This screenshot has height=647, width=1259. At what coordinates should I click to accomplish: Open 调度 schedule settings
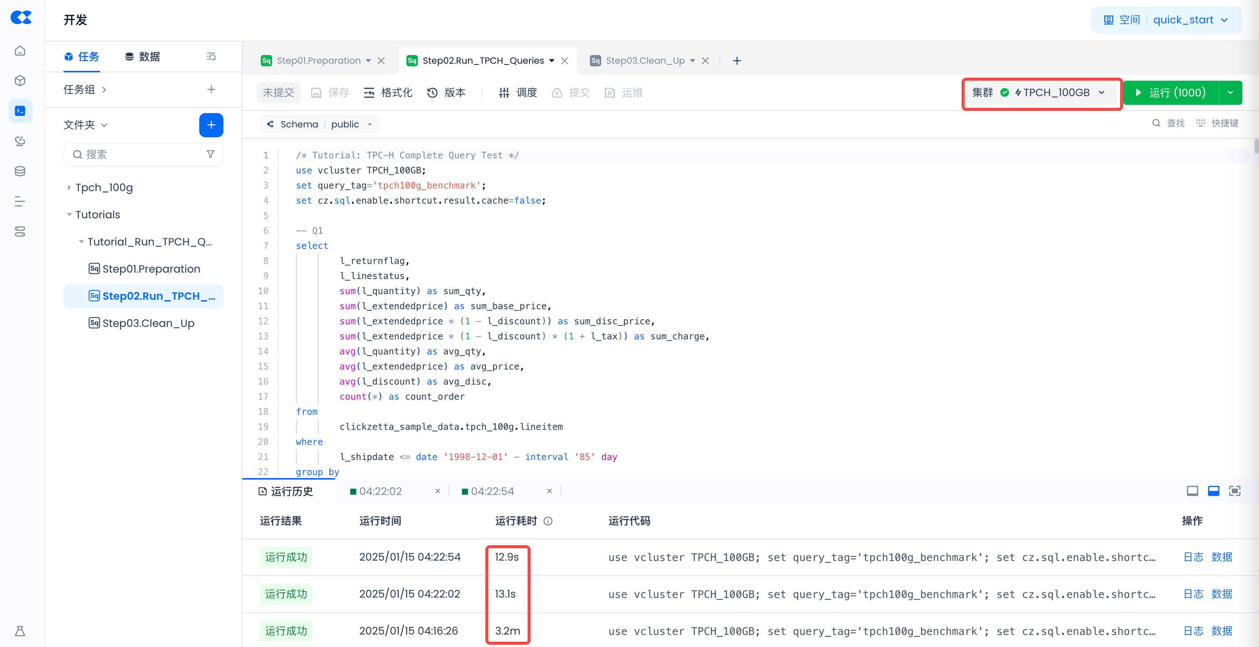517,93
